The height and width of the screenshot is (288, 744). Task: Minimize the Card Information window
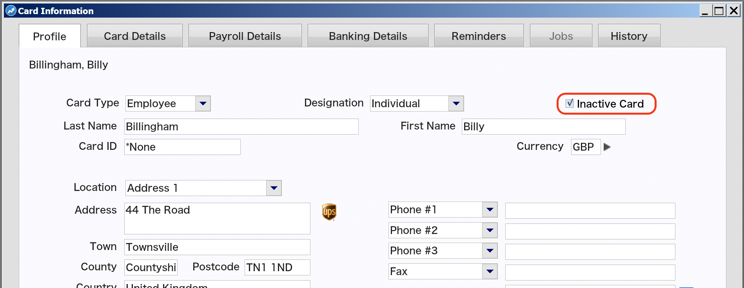(705, 11)
